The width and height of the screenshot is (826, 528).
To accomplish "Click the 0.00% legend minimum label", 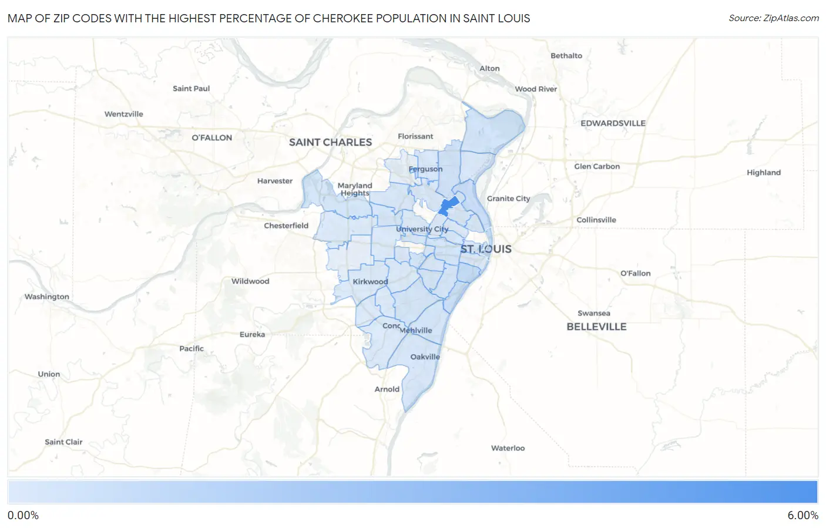I will coord(23,516).
